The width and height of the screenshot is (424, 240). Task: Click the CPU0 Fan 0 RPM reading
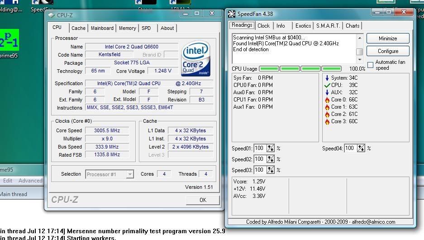(253, 85)
